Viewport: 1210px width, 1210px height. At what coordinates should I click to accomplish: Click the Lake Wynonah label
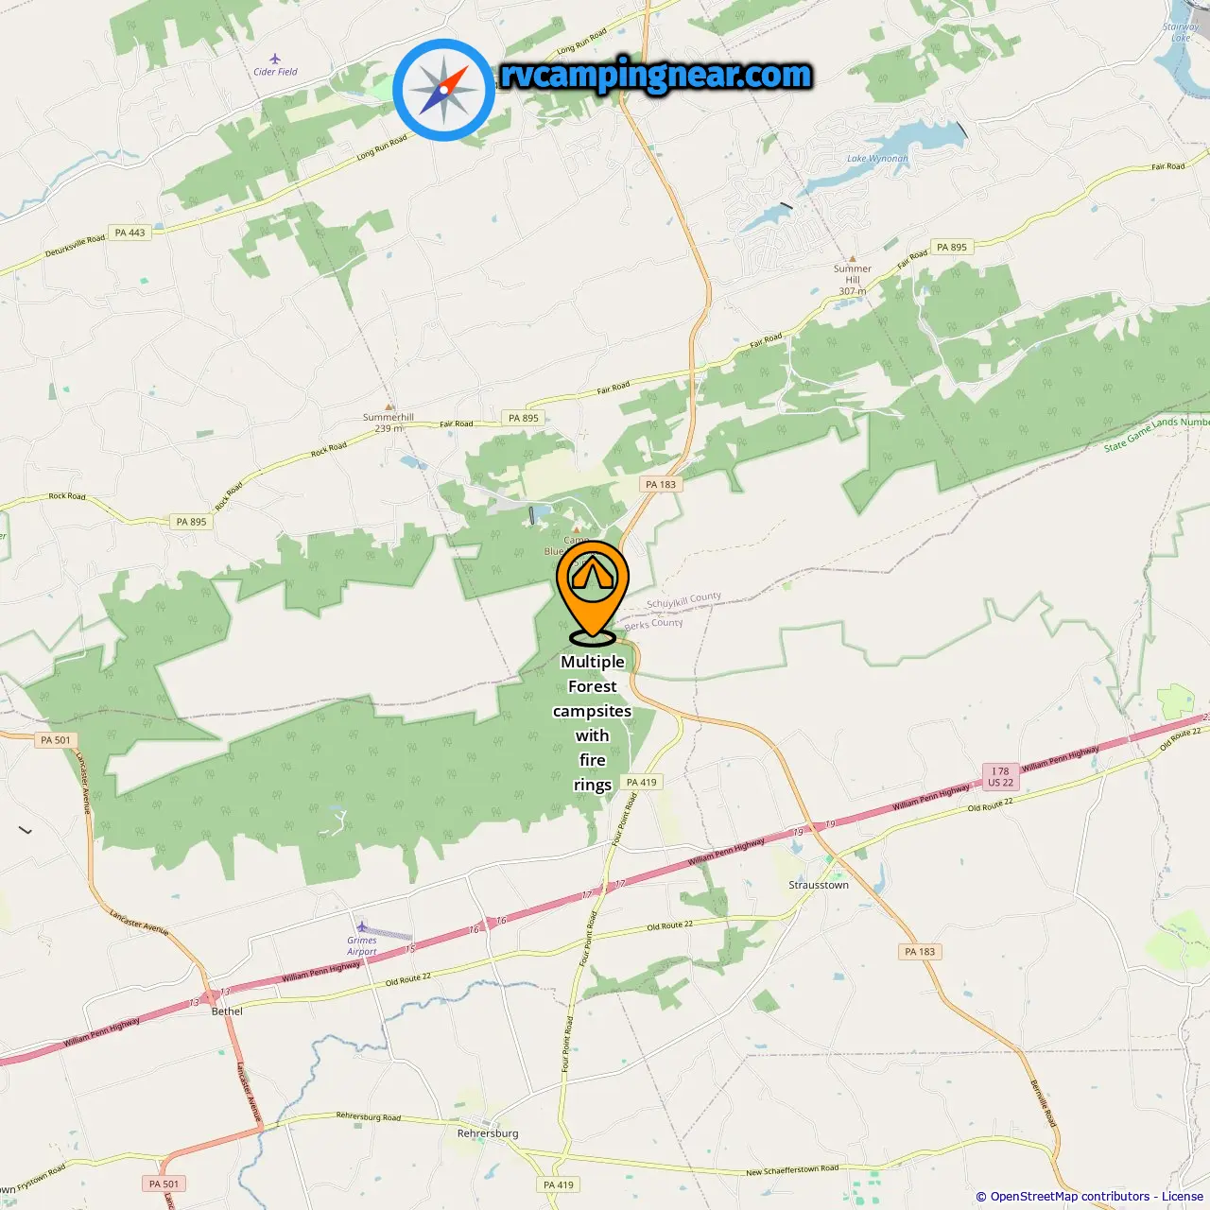pos(877,159)
